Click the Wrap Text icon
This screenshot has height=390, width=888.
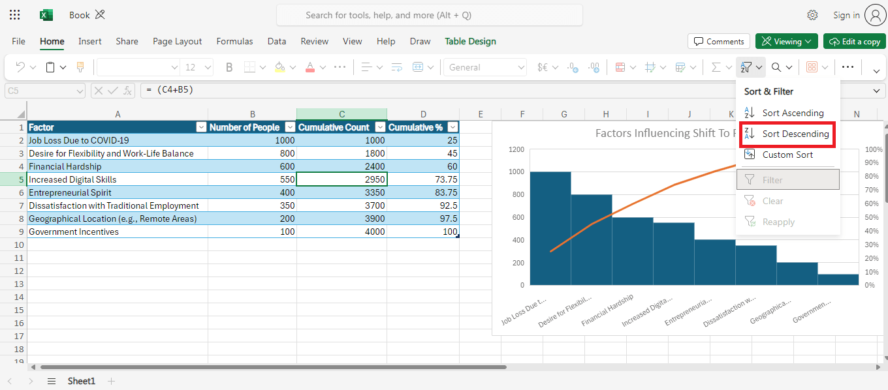click(396, 67)
